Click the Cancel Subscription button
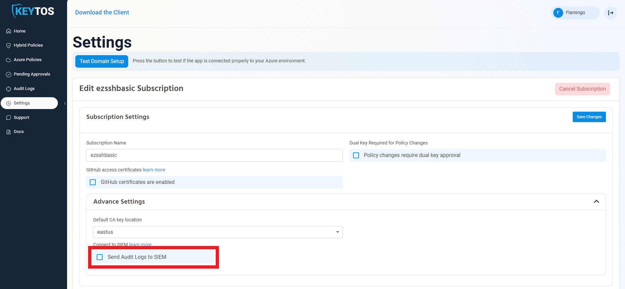The width and height of the screenshot is (625, 289). pyautogui.click(x=582, y=89)
